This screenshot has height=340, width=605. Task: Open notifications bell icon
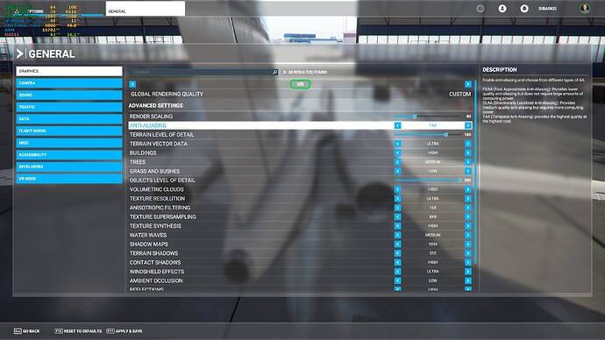(x=524, y=8)
